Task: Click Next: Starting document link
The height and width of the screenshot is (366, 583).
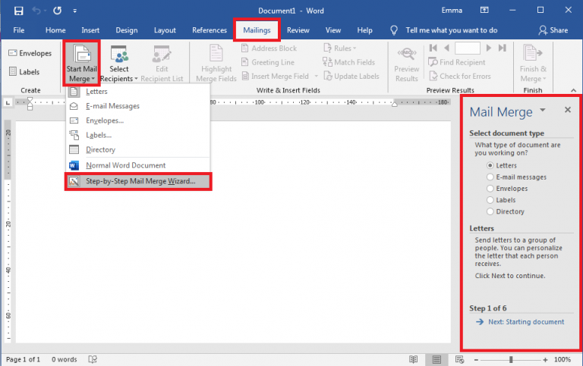Action: tap(526, 322)
